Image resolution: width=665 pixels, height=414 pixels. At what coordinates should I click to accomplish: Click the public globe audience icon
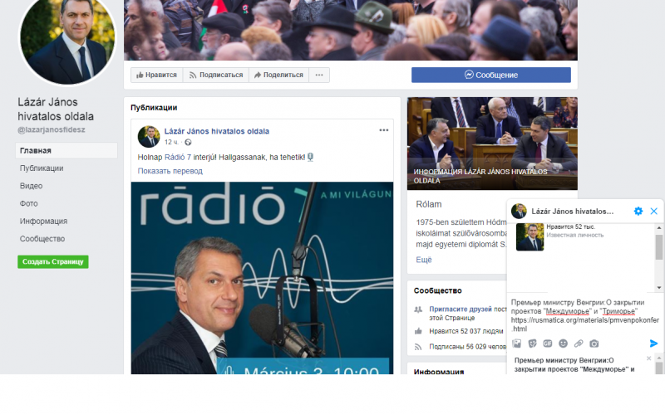188,142
